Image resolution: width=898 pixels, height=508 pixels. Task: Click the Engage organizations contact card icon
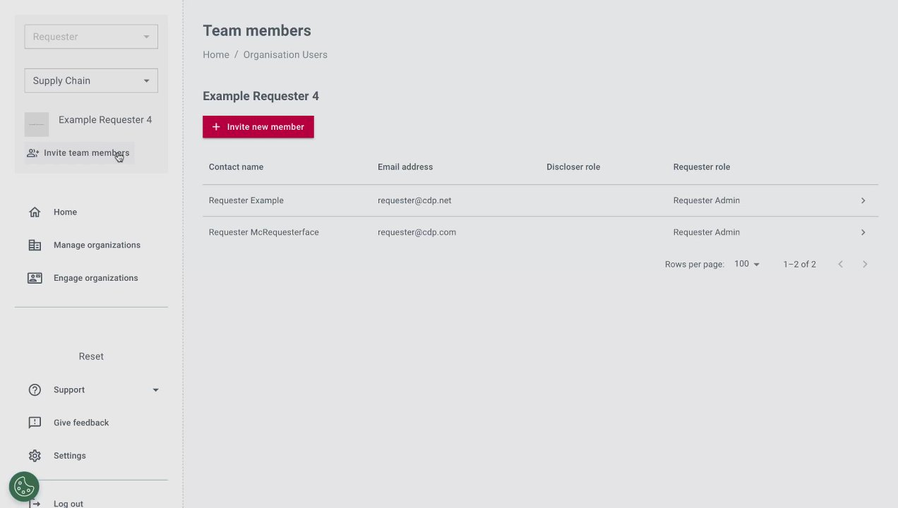point(35,278)
